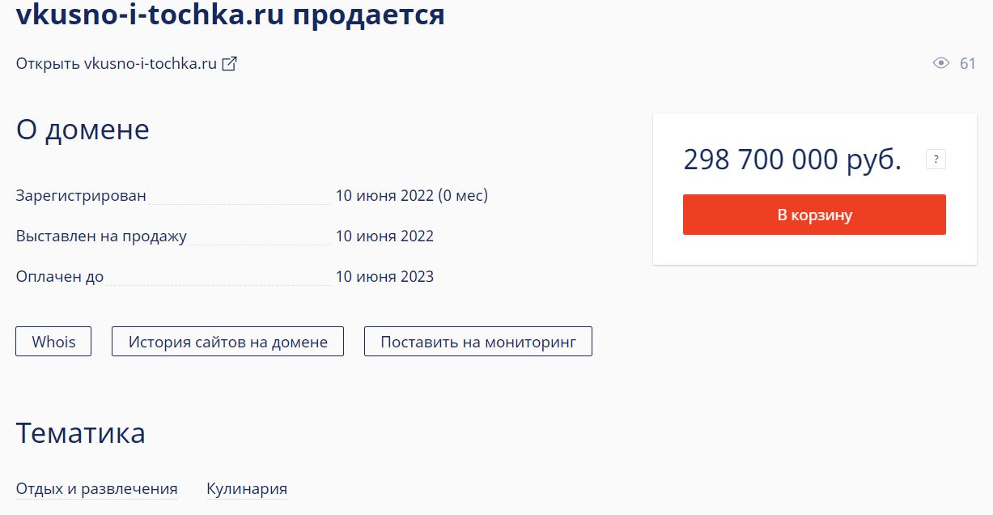The width and height of the screenshot is (993, 515).
Task: Click the vkusno-i-tochka.ru продается page title
Action: click(230, 14)
